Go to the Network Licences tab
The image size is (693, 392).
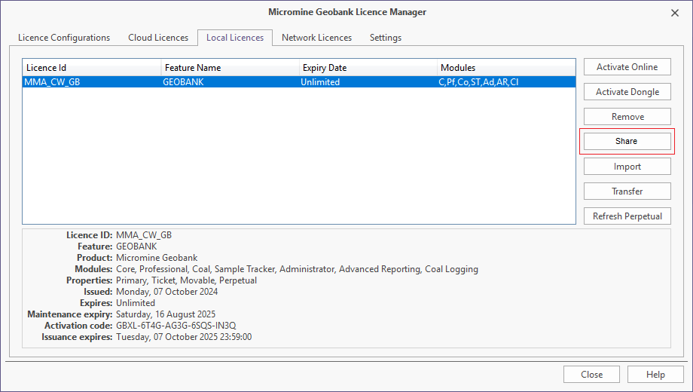[x=317, y=38]
